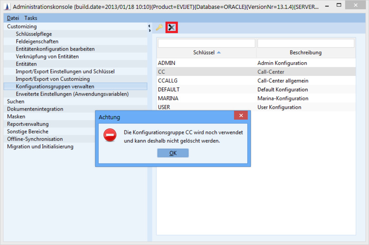
Task: Click the Schlüssel filter input field
Action: point(206,43)
